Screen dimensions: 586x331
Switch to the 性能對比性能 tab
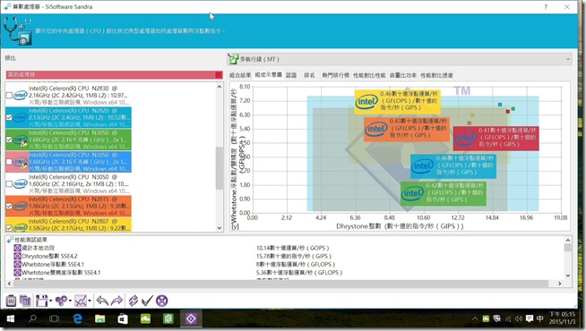pyautogui.click(x=369, y=75)
